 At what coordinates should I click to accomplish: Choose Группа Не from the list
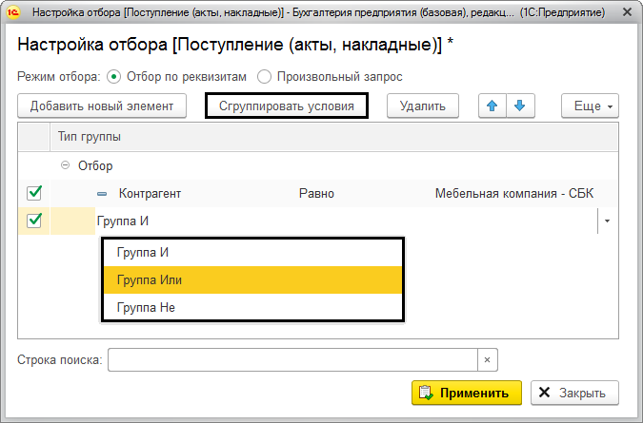point(146,308)
